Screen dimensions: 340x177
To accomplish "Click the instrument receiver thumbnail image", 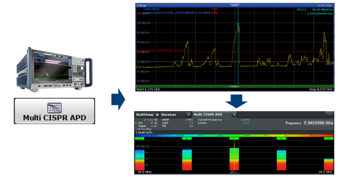I will (x=54, y=69).
